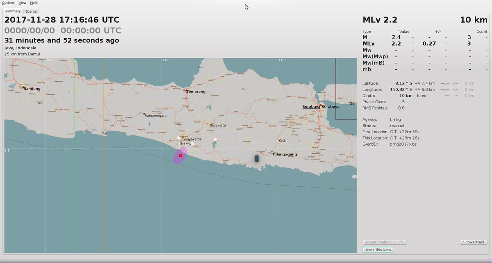Click the Count column header
The width and height of the screenshot is (492, 263).
point(482,32)
